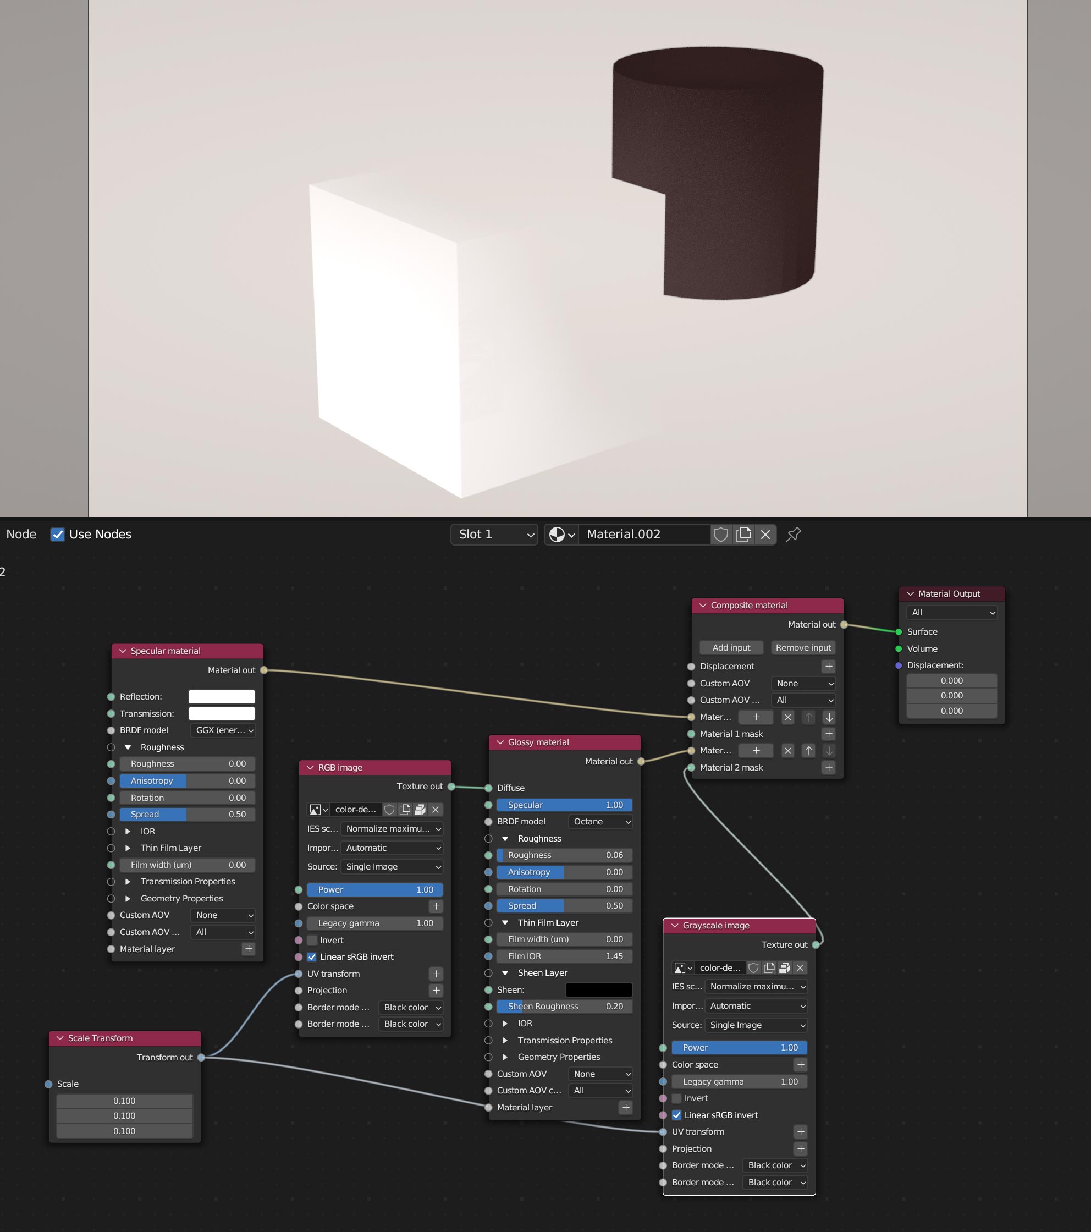
Task: Click the fake user shield icon for Material.002
Action: 721,535
